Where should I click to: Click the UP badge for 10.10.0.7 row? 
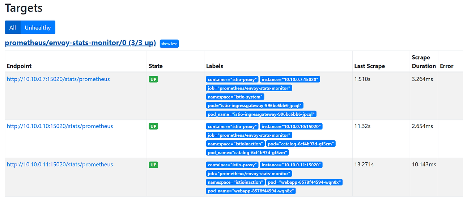tap(153, 79)
